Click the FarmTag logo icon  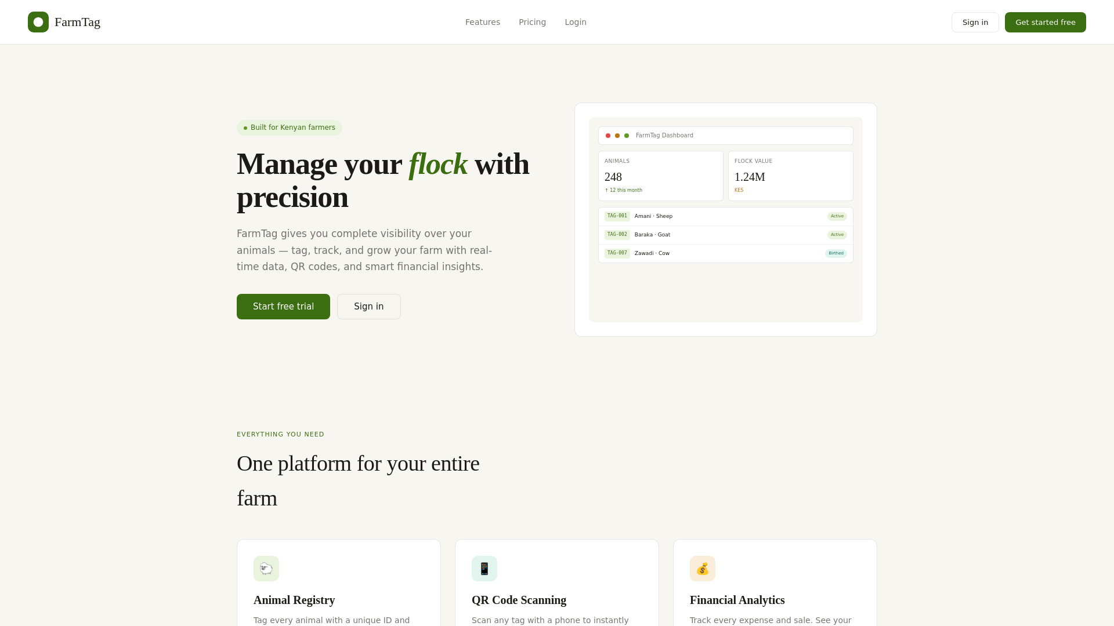click(x=38, y=22)
